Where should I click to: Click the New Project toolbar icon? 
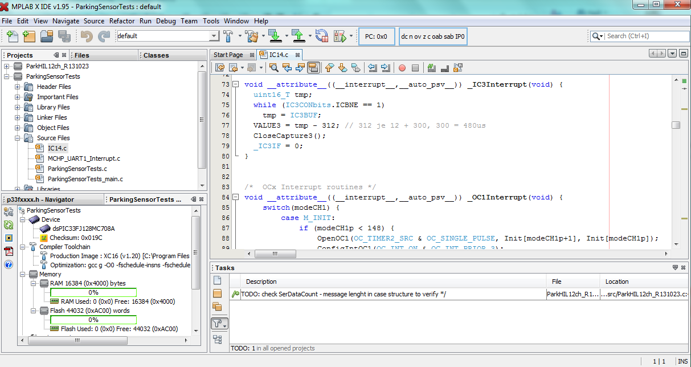[x=30, y=36]
